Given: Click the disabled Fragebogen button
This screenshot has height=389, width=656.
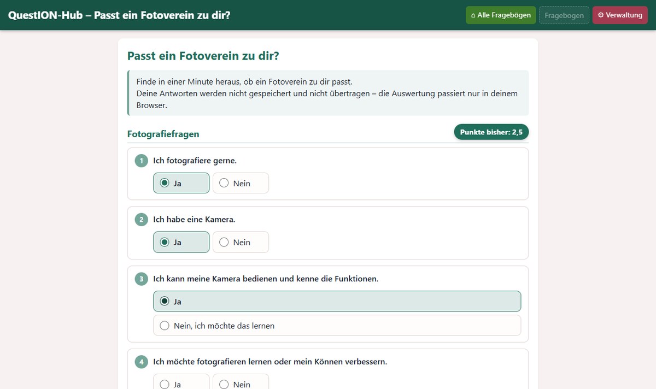Looking at the screenshot, I should pos(564,15).
